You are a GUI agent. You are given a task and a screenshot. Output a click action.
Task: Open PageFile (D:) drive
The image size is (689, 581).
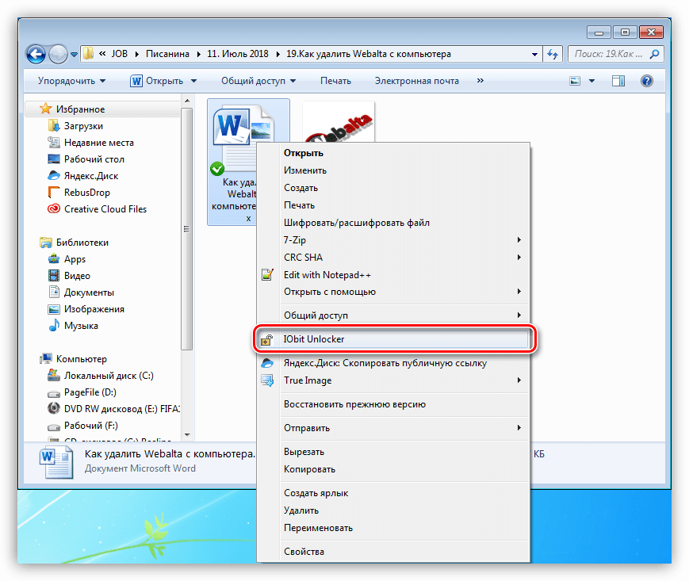pyautogui.click(x=90, y=392)
